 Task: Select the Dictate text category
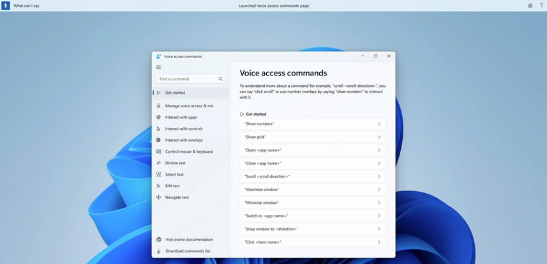175,163
